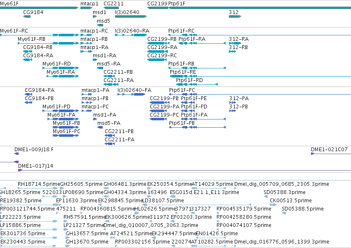Select the l(3)02640-PA protein feature
Screen dimensions: 351x248
point(132,94)
